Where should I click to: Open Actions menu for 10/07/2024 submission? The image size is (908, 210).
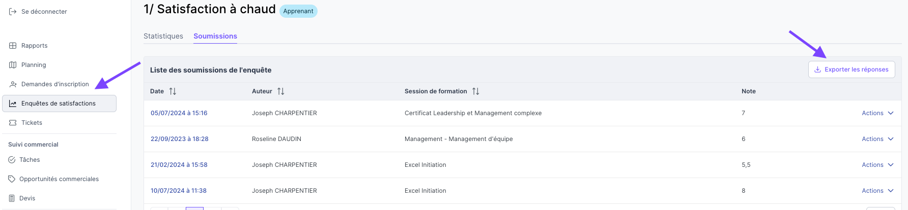coord(877,191)
